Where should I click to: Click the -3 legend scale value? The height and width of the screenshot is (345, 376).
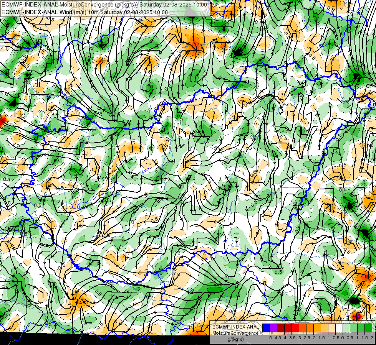coord(299,338)
